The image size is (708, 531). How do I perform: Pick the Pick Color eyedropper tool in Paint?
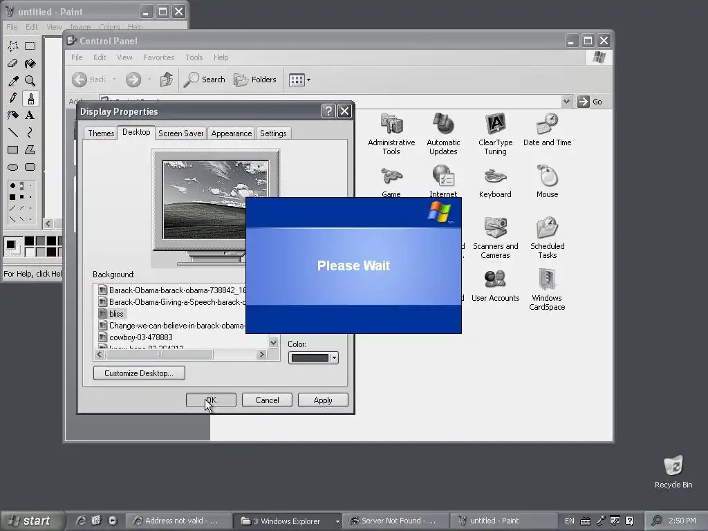click(12, 81)
